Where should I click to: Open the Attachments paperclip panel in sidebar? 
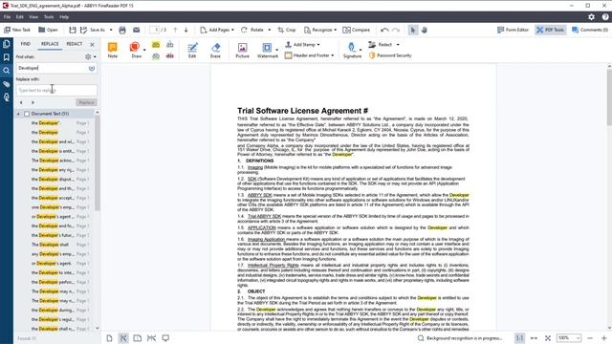pos(7,84)
